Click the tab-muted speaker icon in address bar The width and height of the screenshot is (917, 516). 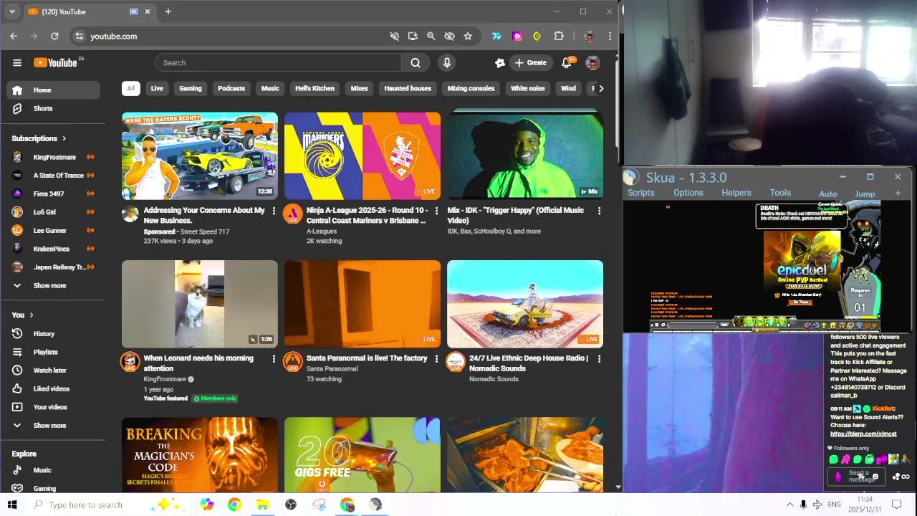point(394,36)
